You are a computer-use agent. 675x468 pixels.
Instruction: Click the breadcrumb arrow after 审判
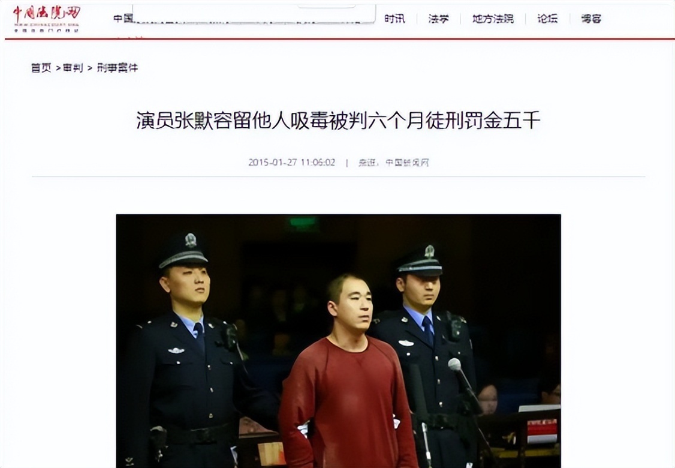[89, 68]
